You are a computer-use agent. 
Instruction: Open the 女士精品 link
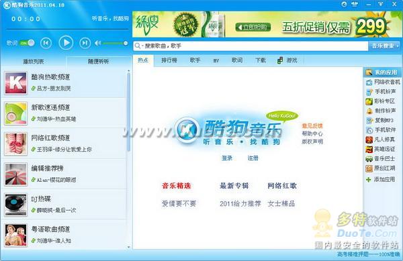tap(281, 204)
